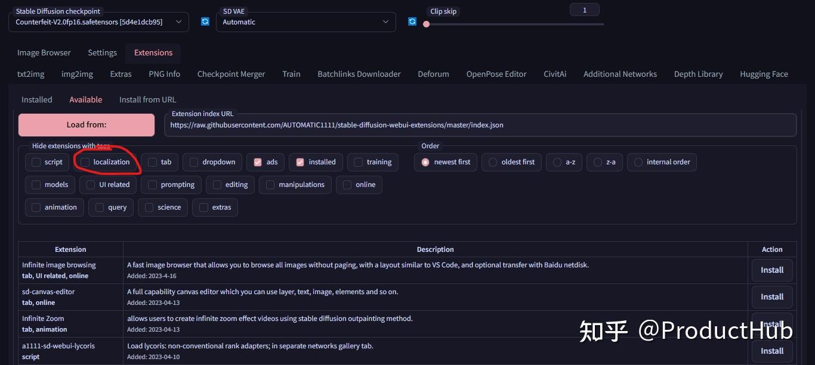This screenshot has height=365, width=815.
Task: Go to the txt2img tab
Action: click(x=31, y=74)
